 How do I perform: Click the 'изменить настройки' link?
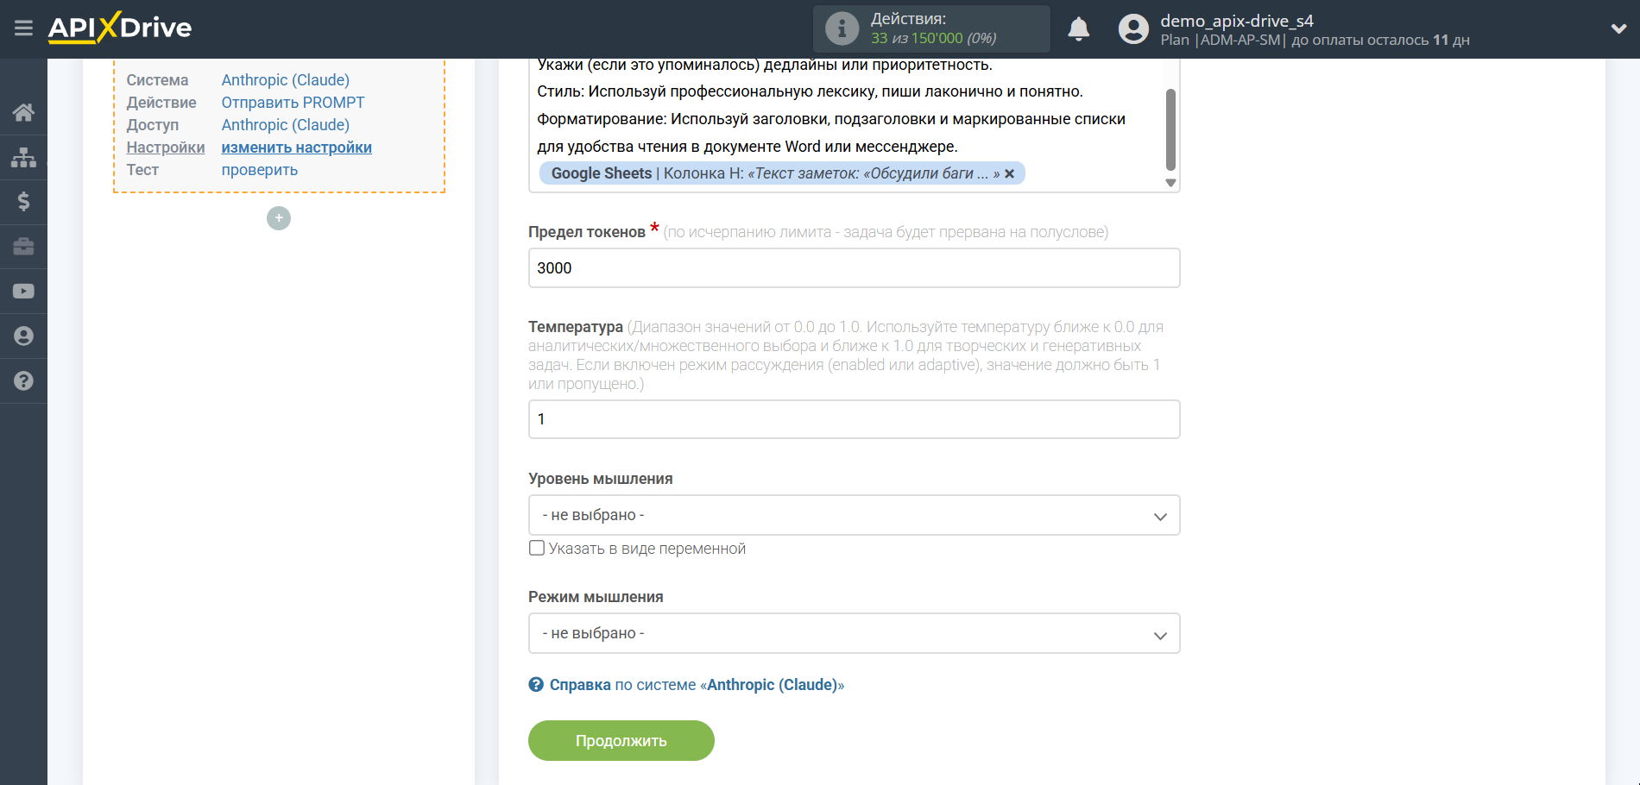[296, 148]
